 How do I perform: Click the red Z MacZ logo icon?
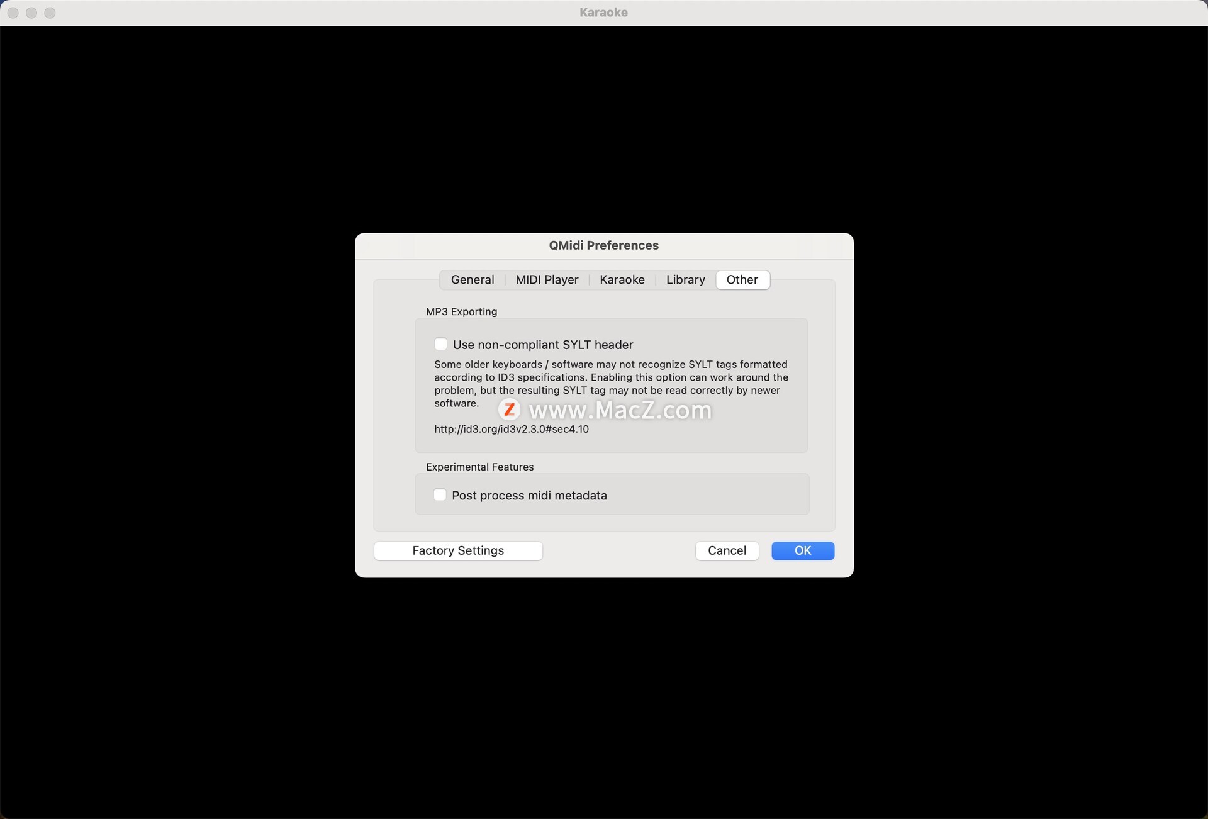pyautogui.click(x=509, y=409)
